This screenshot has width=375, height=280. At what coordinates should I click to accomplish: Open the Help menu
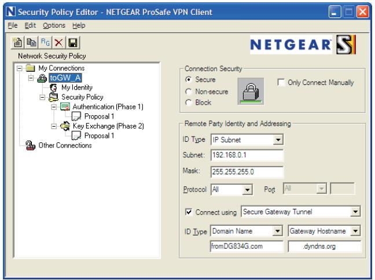pyautogui.click(x=79, y=25)
